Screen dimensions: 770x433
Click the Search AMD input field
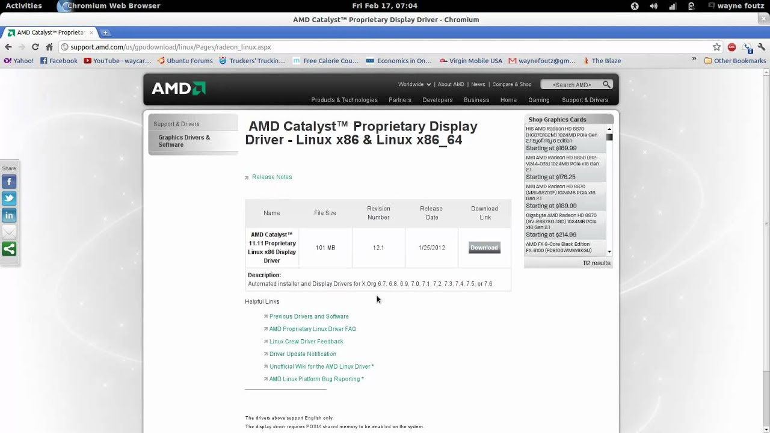point(571,85)
